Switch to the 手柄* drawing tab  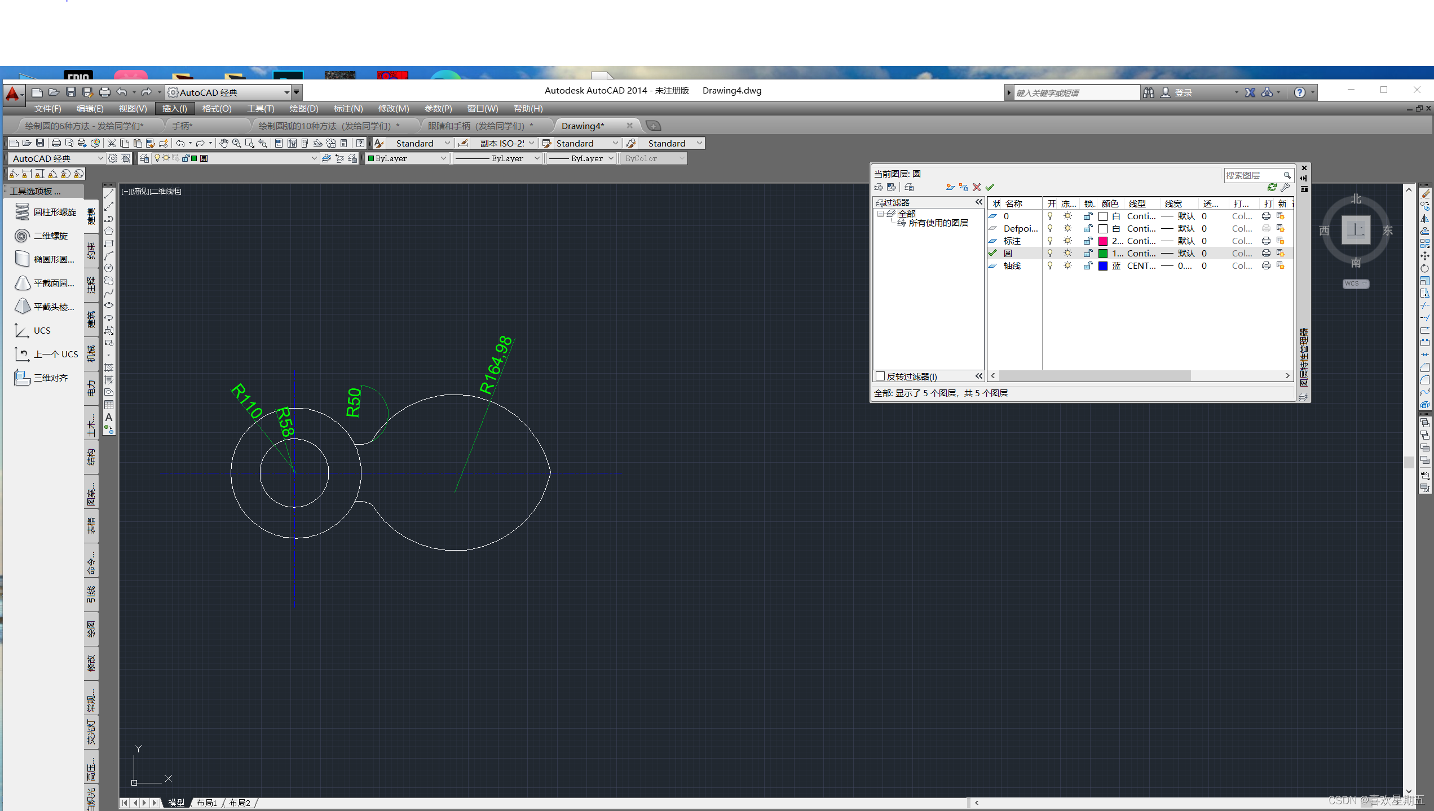pos(182,126)
